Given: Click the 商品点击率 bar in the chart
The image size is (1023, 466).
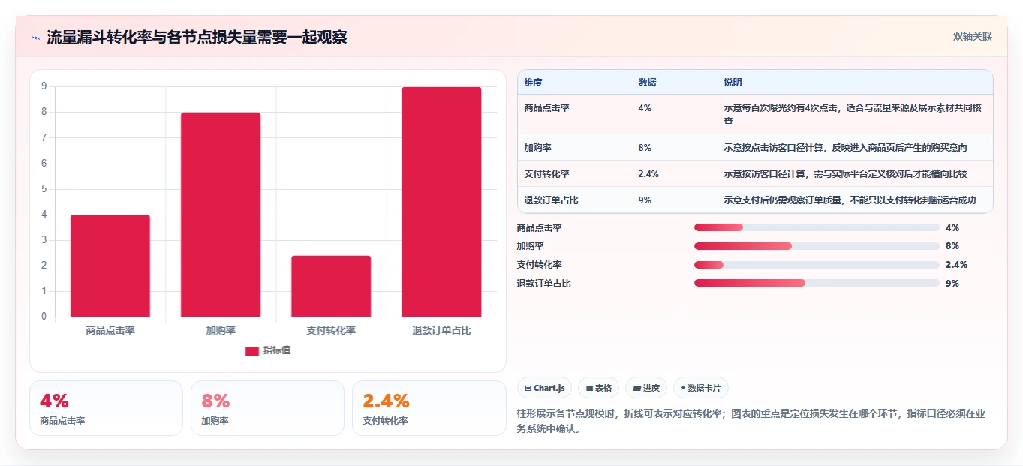Looking at the screenshot, I should tap(110, 266).
